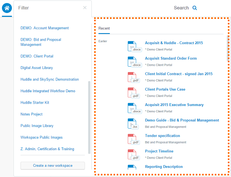Screen dimensions: 231x177
Task: Click pdf icon for Client Initial Contract
Action: (x=133, y=77)
